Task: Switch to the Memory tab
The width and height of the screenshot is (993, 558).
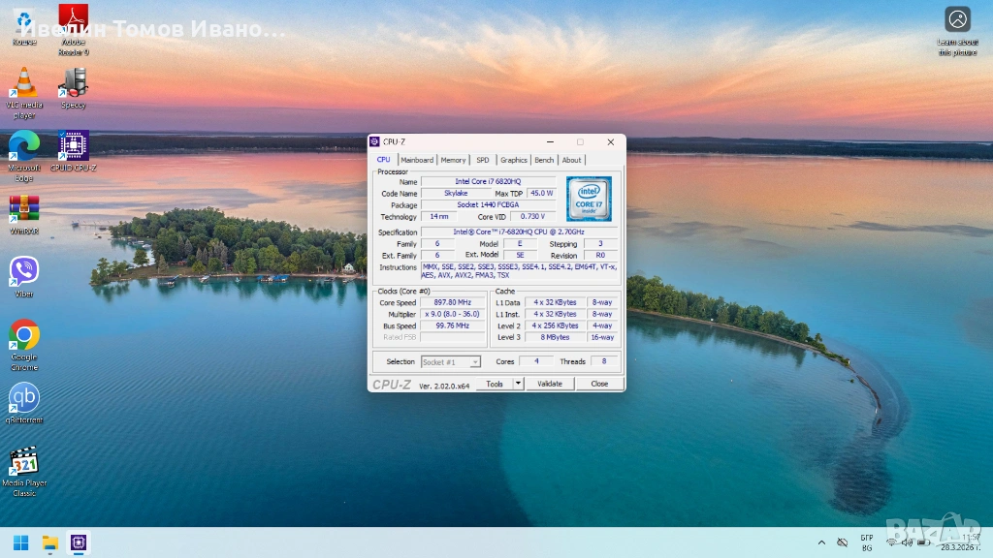Action: click(x=453, y=160)
